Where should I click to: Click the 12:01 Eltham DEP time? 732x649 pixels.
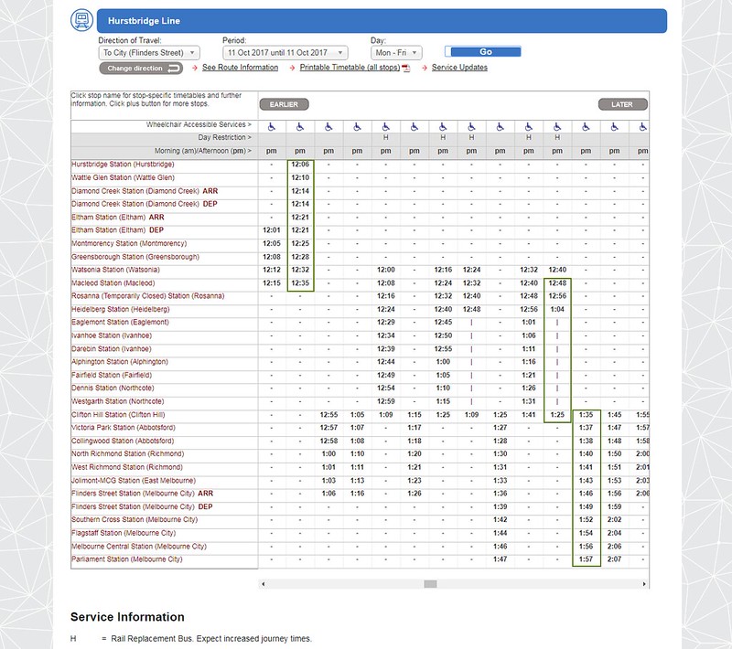(x=271, y=229)
